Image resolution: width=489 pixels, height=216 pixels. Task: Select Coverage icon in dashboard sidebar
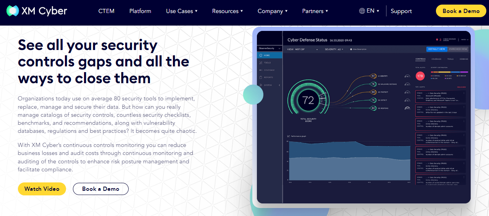(261, 70)
